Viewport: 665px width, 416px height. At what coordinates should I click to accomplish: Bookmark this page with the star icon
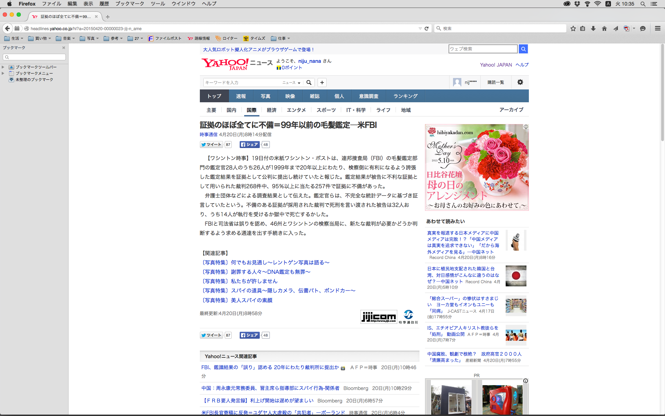(x=573, y=28)
